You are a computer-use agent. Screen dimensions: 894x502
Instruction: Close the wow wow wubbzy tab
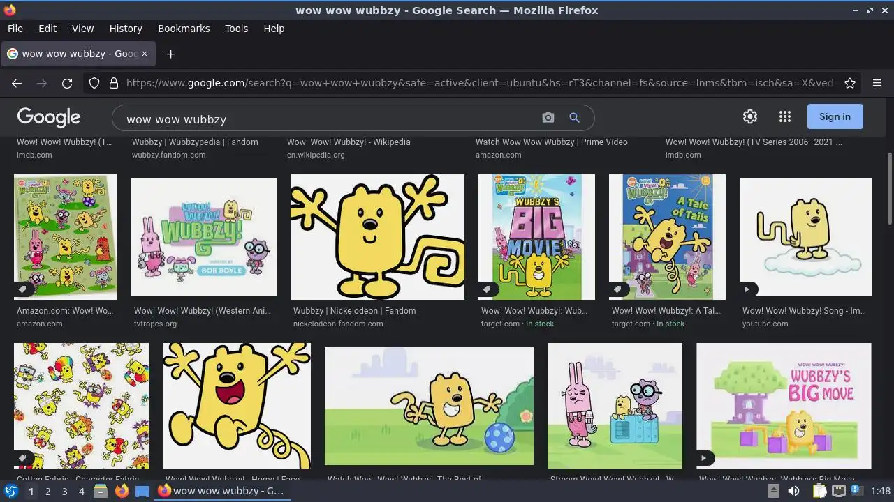145,54
